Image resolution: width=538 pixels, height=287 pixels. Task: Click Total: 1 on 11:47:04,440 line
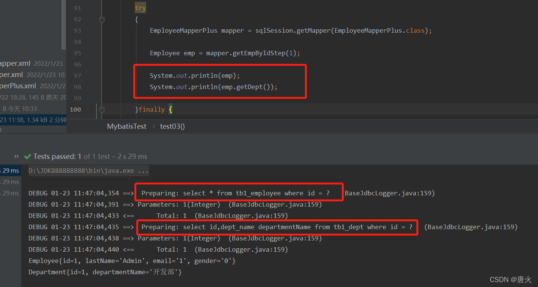(x=172, y=249)
